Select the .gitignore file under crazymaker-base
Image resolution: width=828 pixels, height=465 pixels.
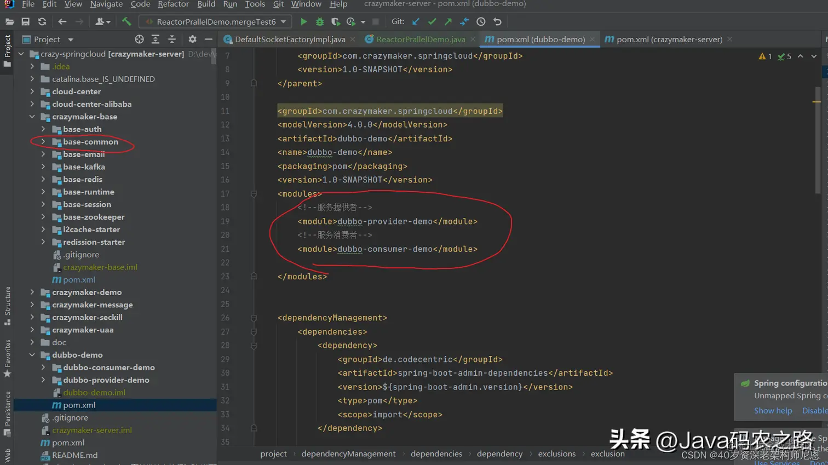pos(81,255)
